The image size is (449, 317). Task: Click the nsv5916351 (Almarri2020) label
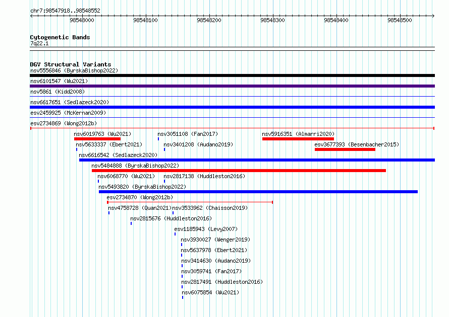coord(298,134)
